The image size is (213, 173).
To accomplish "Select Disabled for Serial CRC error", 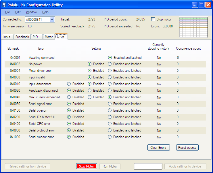I will click(x=69, y=124).
